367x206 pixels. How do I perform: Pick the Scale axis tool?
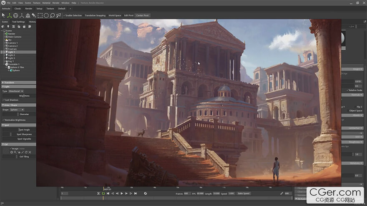22,15
